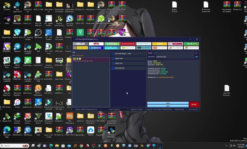Viewport: 247px width, 149px height.
Task: Open the Telegram desktop shortcut
Action: point(17,48)
